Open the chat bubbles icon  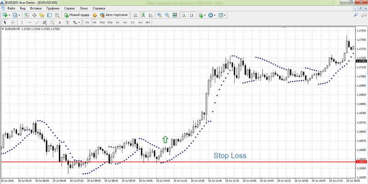coord(363,15)
